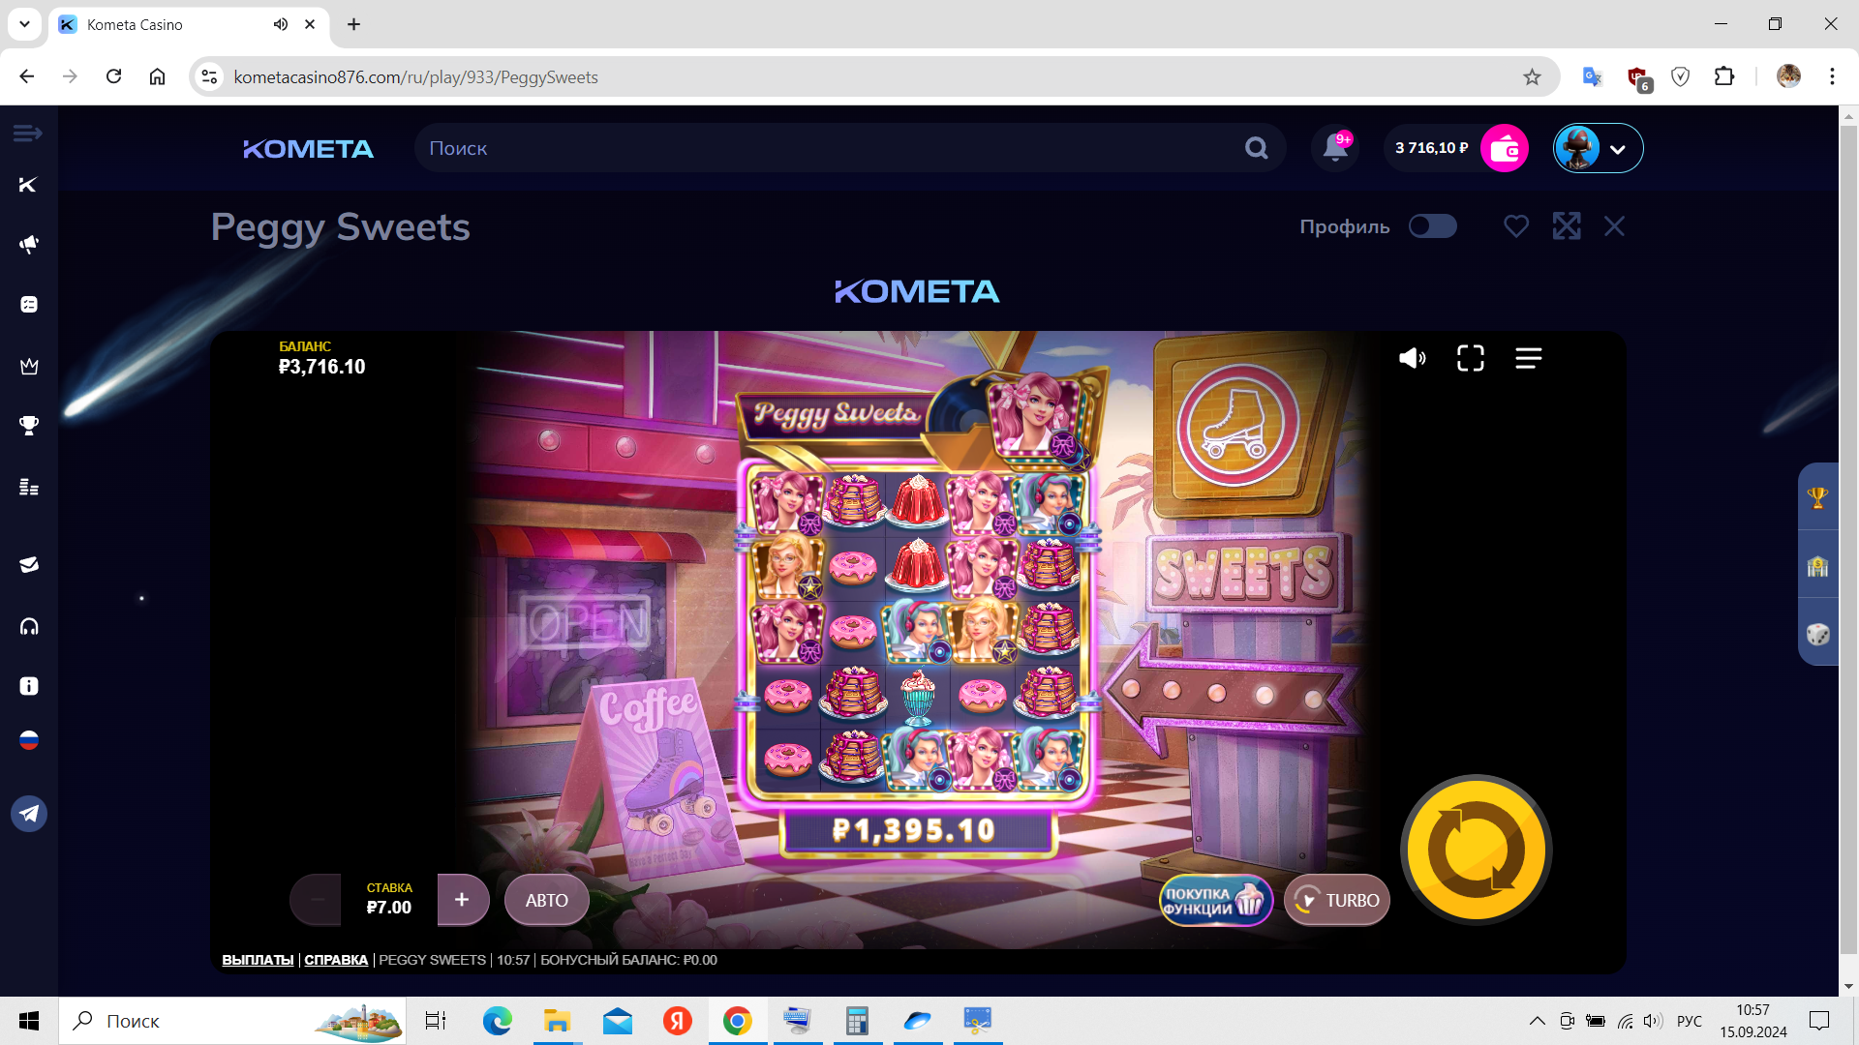The image size is (1859, 1045).
Task: Enable TURBO spin mode
Action: click(1337, 901)
